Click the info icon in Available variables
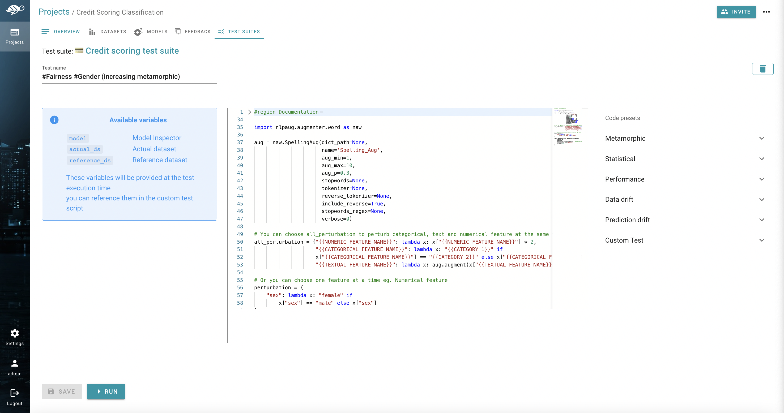Image resolution: width=784 pixels, height=413 pixels. [x=54, y=120]
